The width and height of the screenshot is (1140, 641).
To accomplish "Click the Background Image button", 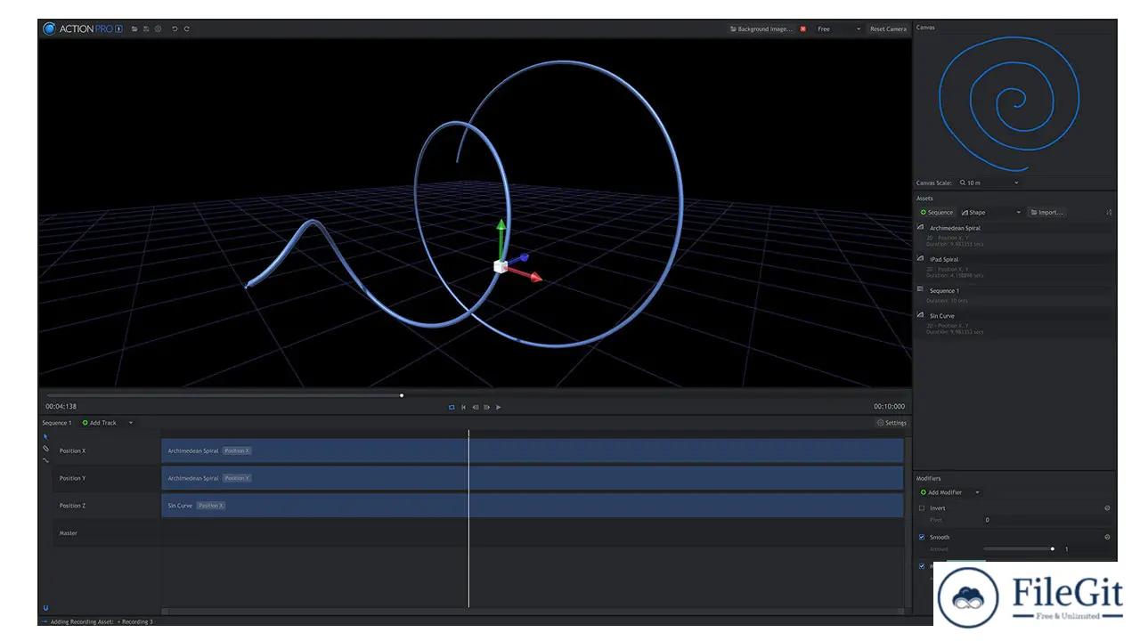I will 761,28.
